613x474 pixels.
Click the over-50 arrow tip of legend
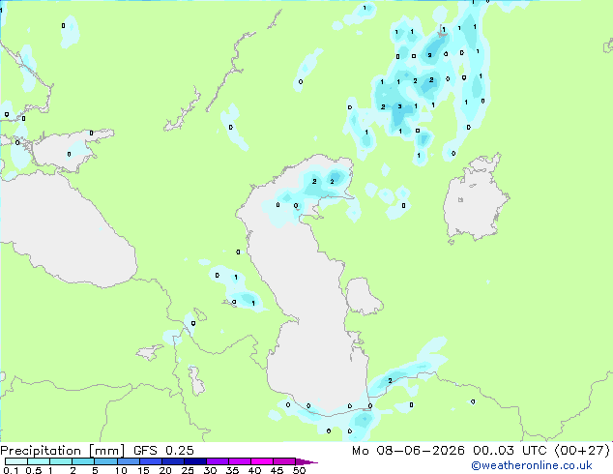306,461
